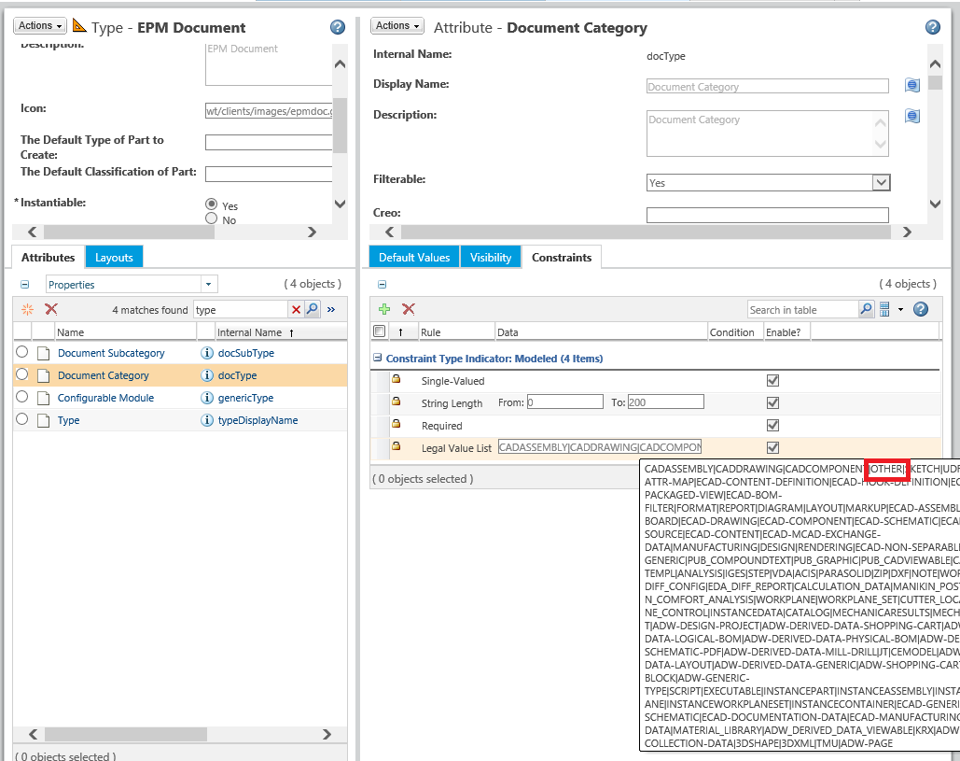The width and height of the screenshot is (960, 761).
Task: Click document icon beside Configurable Module
Action: 43,399
